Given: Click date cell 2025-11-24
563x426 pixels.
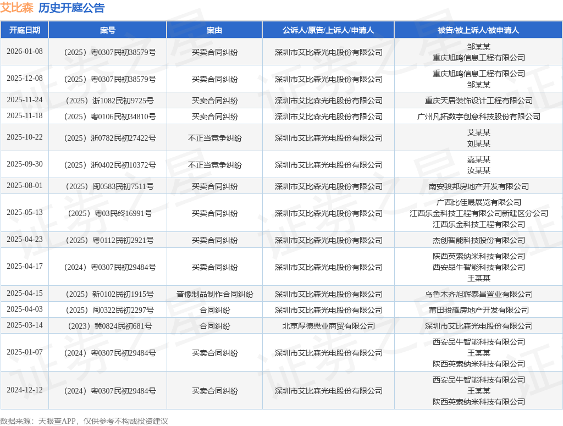Looking at the screenshot, I should [25, 100].
